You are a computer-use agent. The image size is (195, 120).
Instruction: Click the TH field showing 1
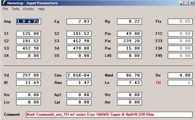pos(180,83)
